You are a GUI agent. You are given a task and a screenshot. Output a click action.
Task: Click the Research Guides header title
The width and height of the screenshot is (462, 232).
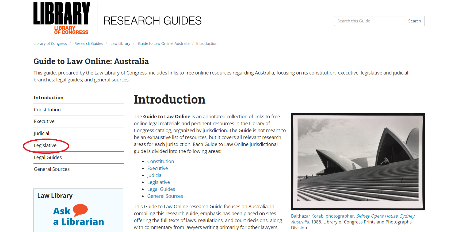[x=152, y=21]
